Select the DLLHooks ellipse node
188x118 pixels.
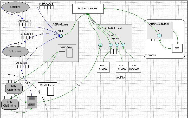click(x=15, y=50)
